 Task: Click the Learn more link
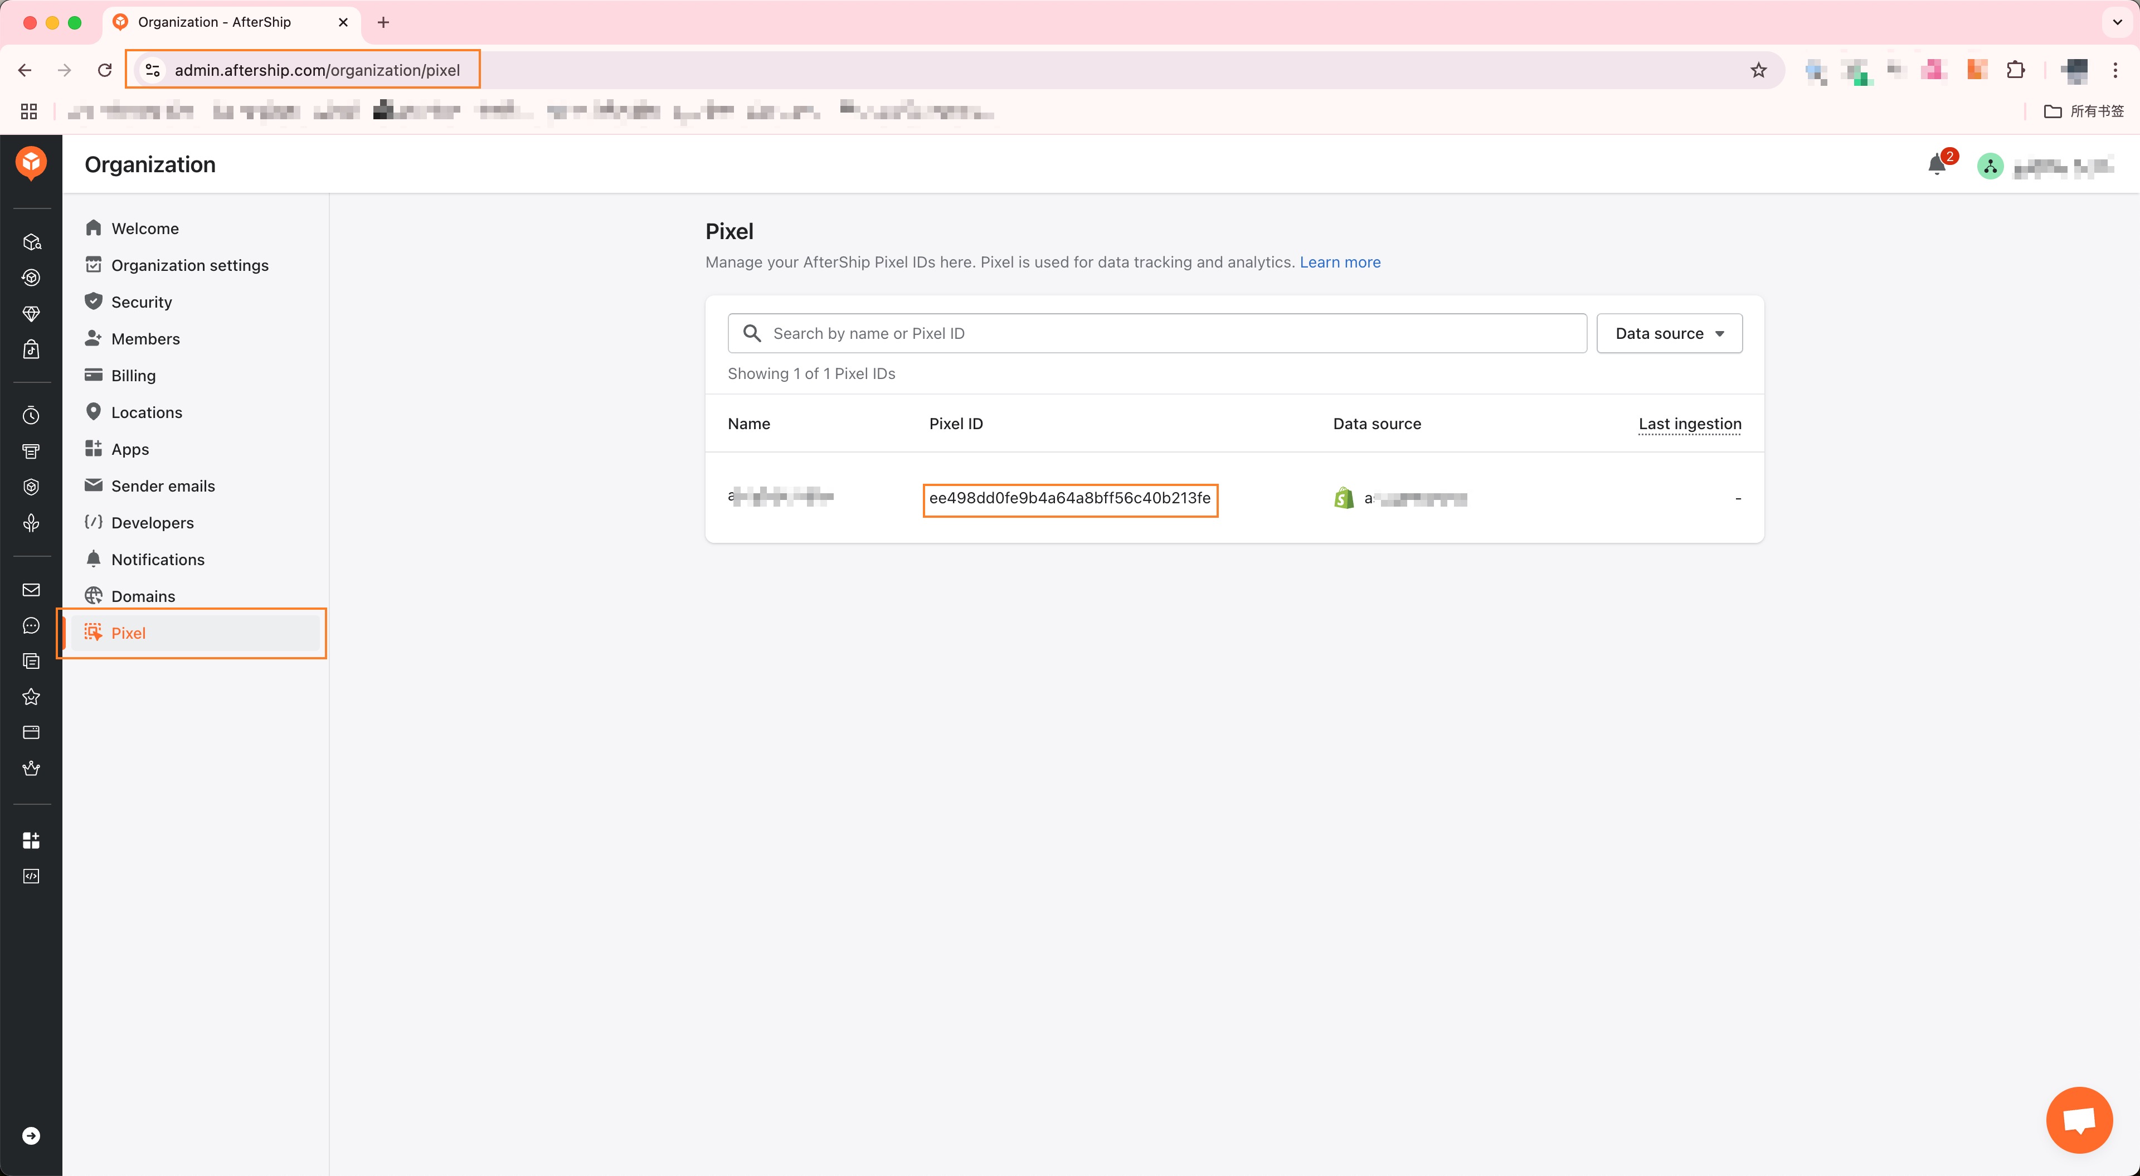point(1339,262)
